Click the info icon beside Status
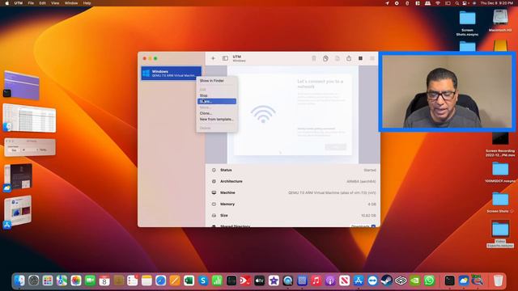The width and height of the screenshot is (518, 291). (214, 170)
